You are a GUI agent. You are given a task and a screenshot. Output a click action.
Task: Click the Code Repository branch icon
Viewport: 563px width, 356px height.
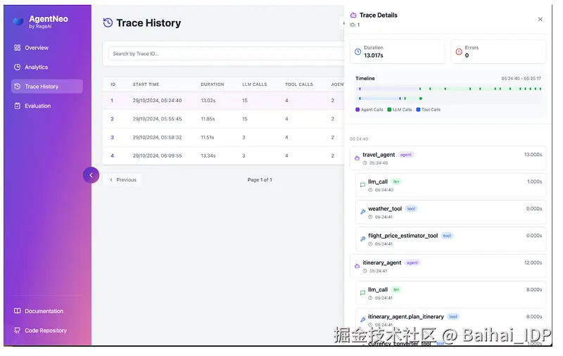click(17, 331)
